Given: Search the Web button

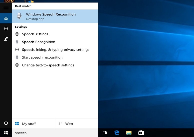Looking at the screenshot, I should pyautogui.click(x=77, y=124).
